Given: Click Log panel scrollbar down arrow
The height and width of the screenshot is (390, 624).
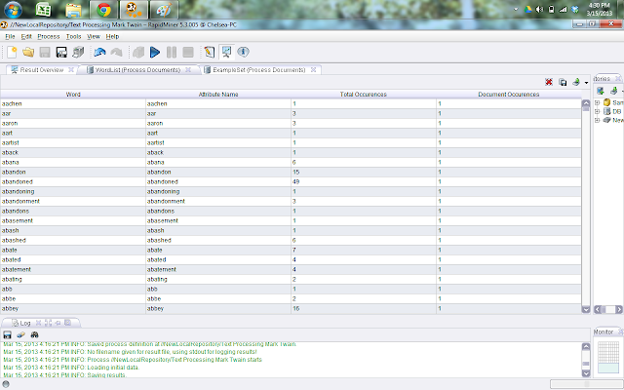Looking at the screenshot, I should coord(586,372).
